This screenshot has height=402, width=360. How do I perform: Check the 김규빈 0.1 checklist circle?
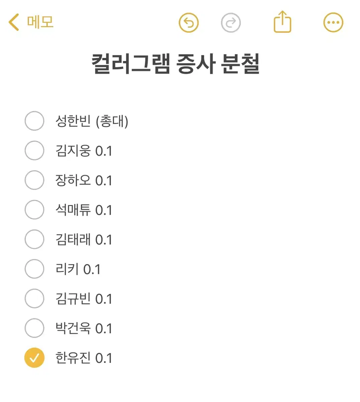coord(34,298)
